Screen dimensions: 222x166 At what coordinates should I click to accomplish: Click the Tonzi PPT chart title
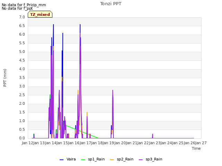(x=111, y=4)
